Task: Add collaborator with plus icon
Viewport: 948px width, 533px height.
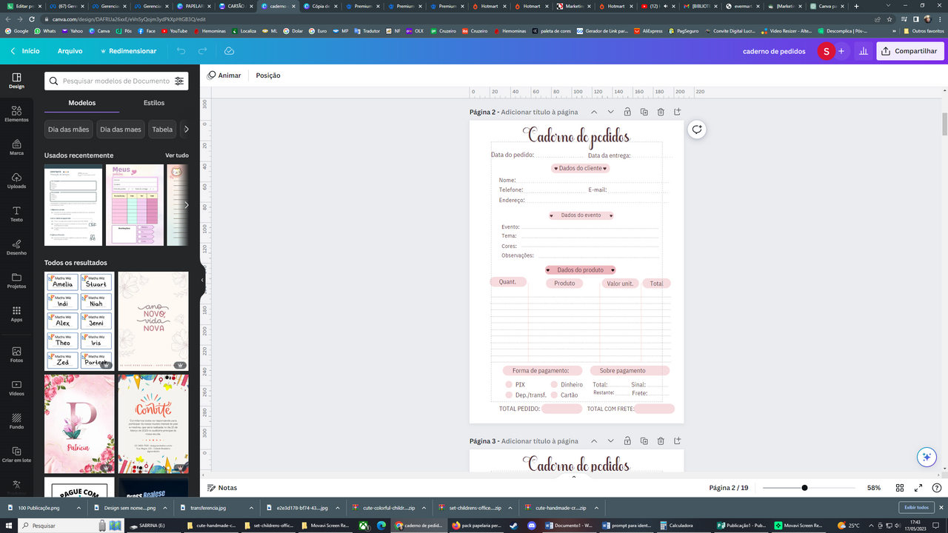Action: click(x=841, y=51)
